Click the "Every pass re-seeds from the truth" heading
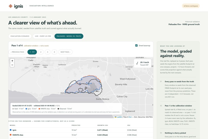Image resolution: width=208 pixels, height=139 pixels. click(x=179, y=82)
